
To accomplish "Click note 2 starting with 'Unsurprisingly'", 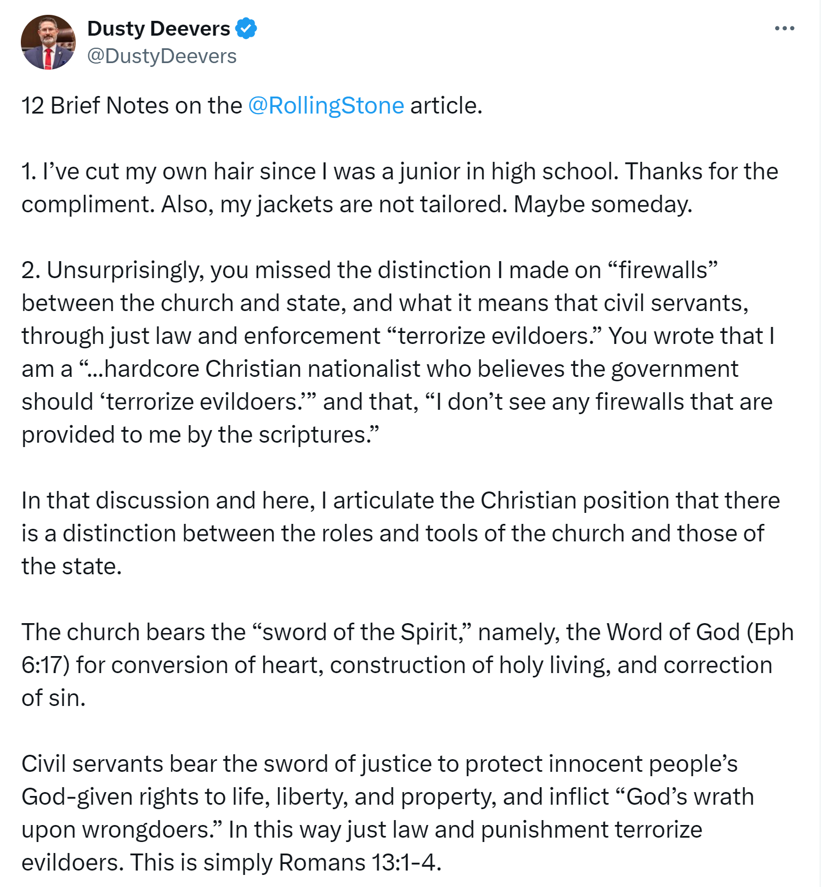I will [398, 352].
